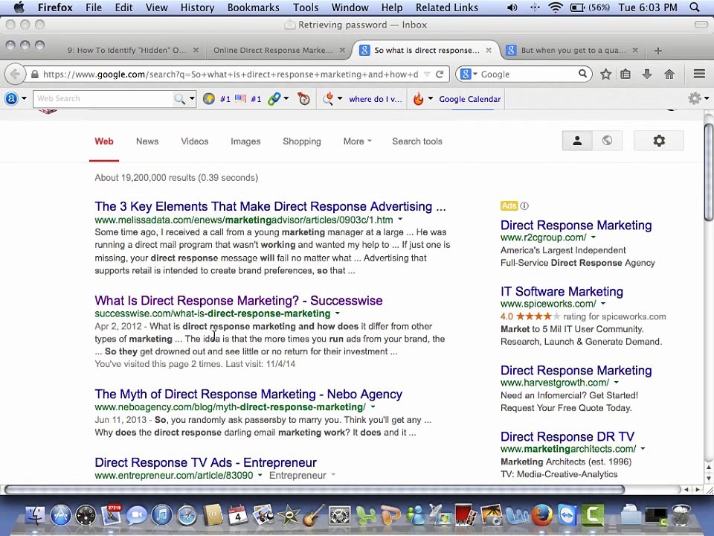This screenshot has height=536, width=714.
Task: Open Finder from the dock
Action: pyautogui.click(x=35, y=515)
